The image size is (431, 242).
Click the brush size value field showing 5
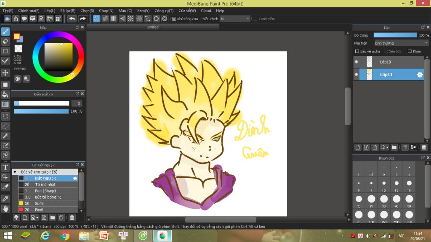77,103
